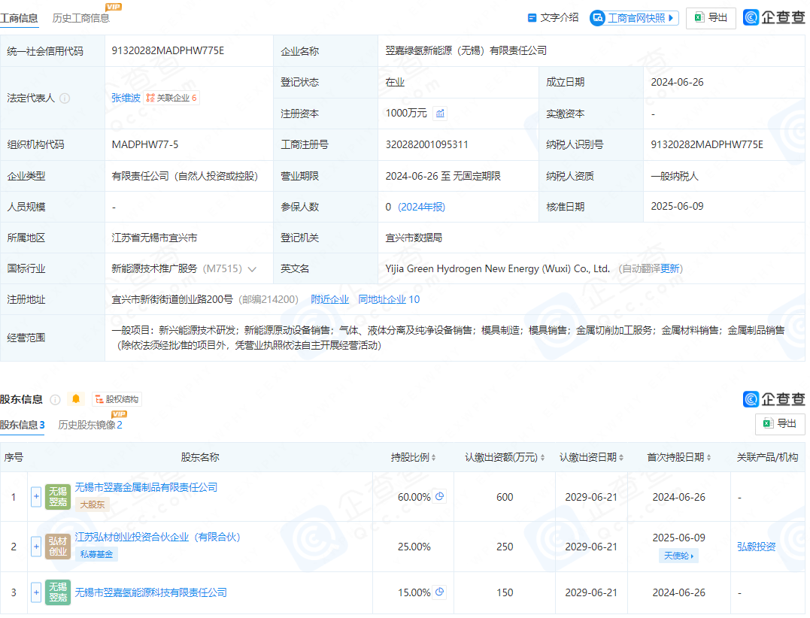Expand 国标行业 industry dropdown chevron

click(x=252, y=269)
